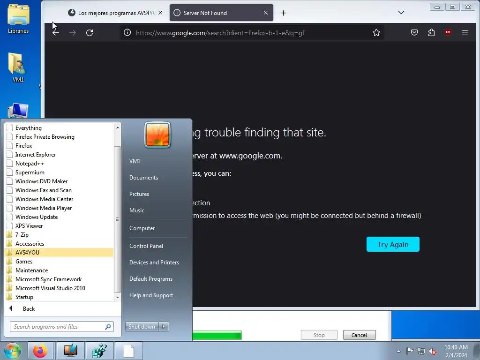
Task: Click Try Again button
Action: [x=393, y=244]
